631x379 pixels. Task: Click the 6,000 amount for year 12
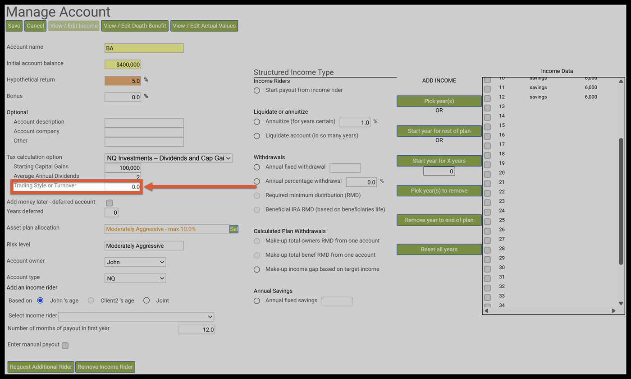[x=591, y=97]
